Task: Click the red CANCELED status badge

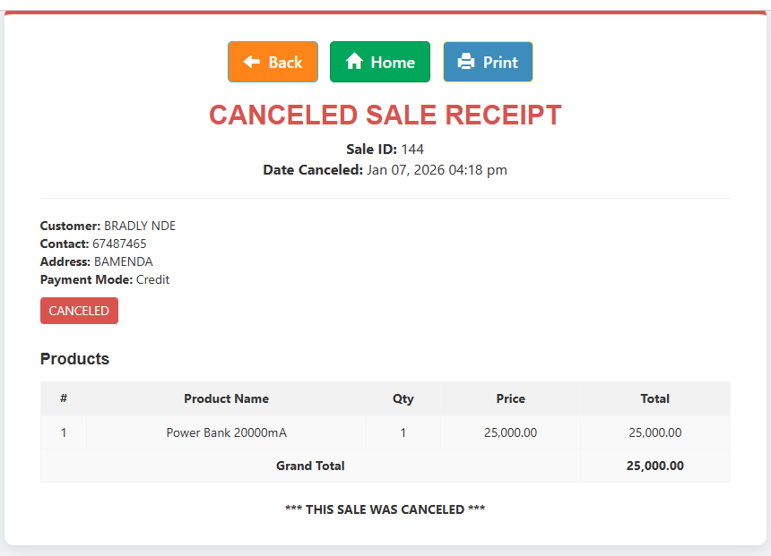Action: click(x=79, y=310)
